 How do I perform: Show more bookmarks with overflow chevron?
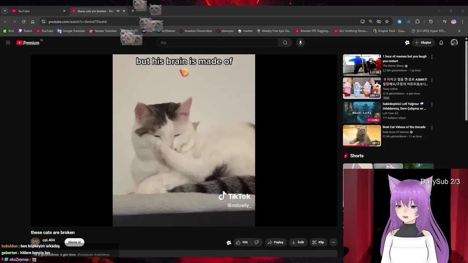point(459,31)
